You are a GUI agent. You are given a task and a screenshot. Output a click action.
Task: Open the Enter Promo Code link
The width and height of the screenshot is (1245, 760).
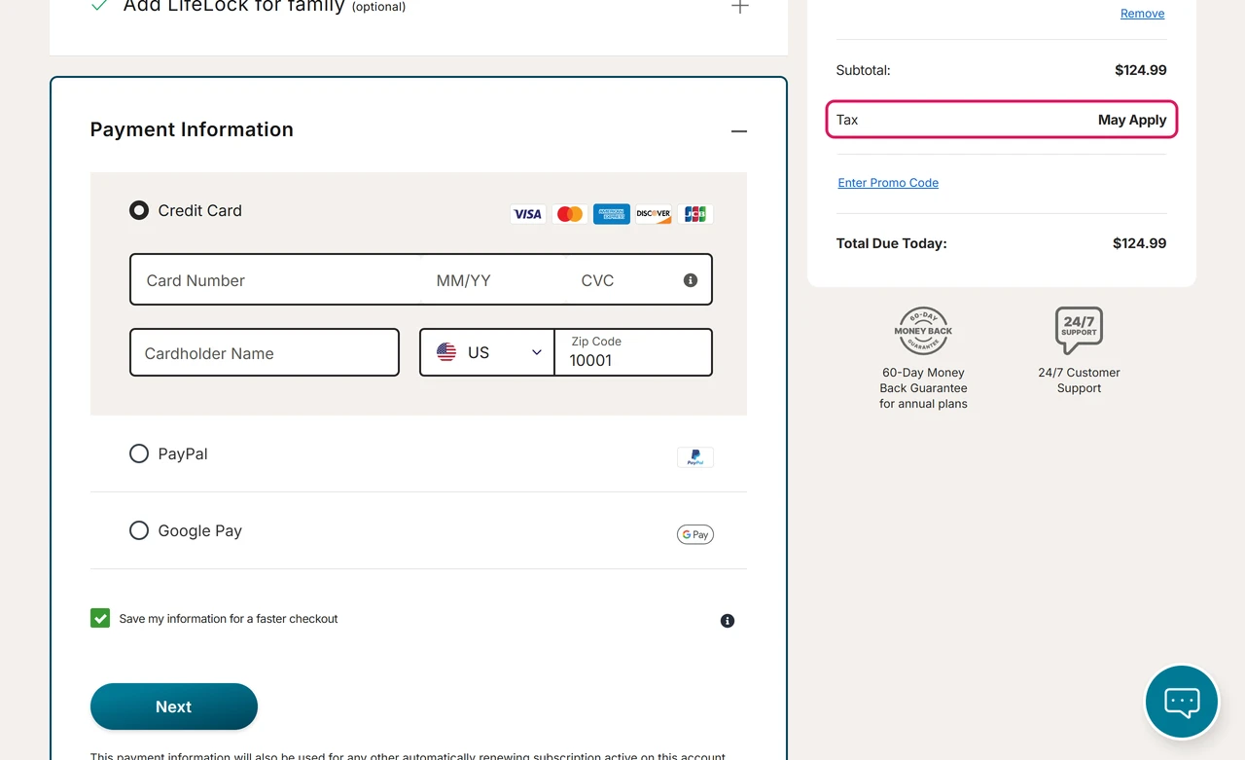pyautogui.click(x=888, y=183)
